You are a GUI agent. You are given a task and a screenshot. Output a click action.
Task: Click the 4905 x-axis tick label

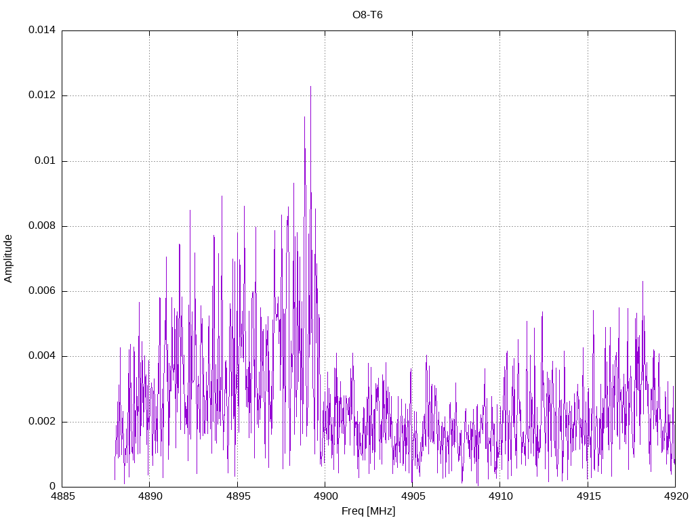(x=413, y=496)
